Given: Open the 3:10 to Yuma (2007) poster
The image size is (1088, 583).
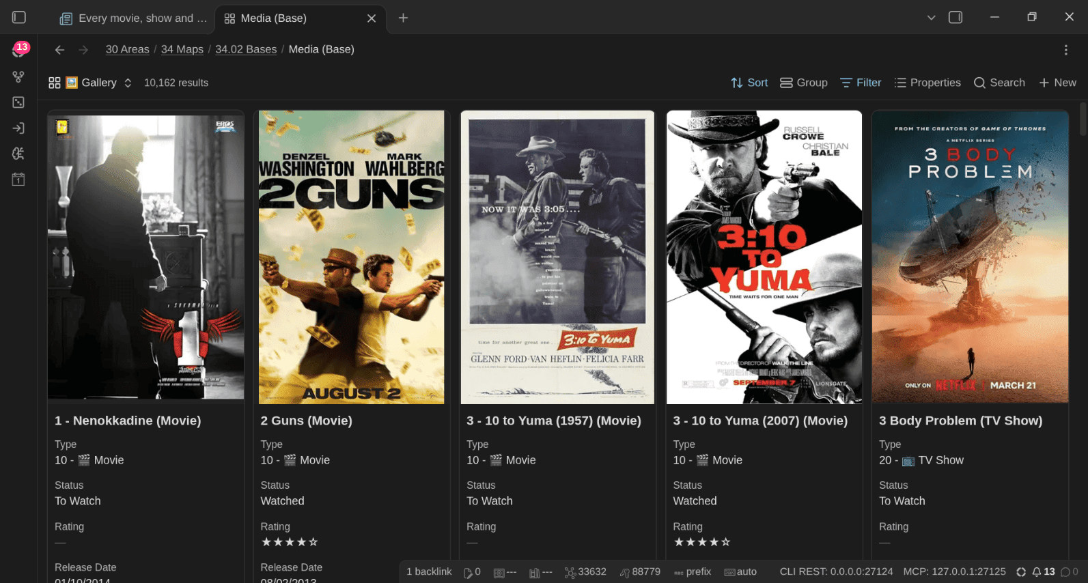Looking at the screenshot, I should (x=764, y=257).
